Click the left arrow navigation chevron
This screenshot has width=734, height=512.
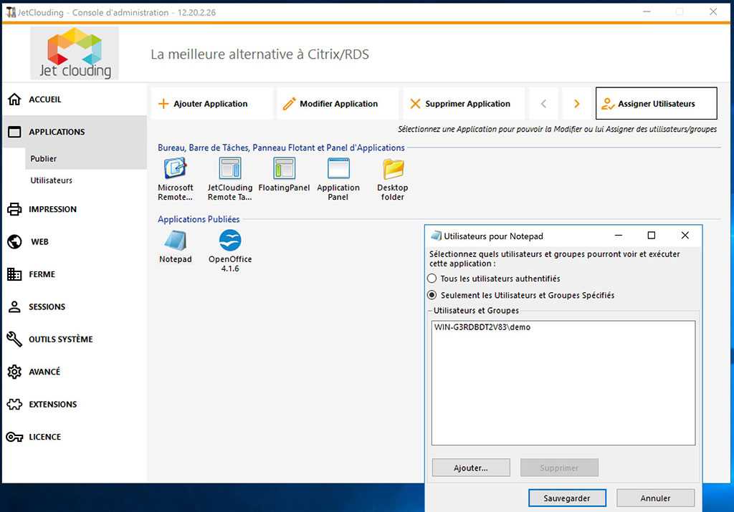coord(543,104)
